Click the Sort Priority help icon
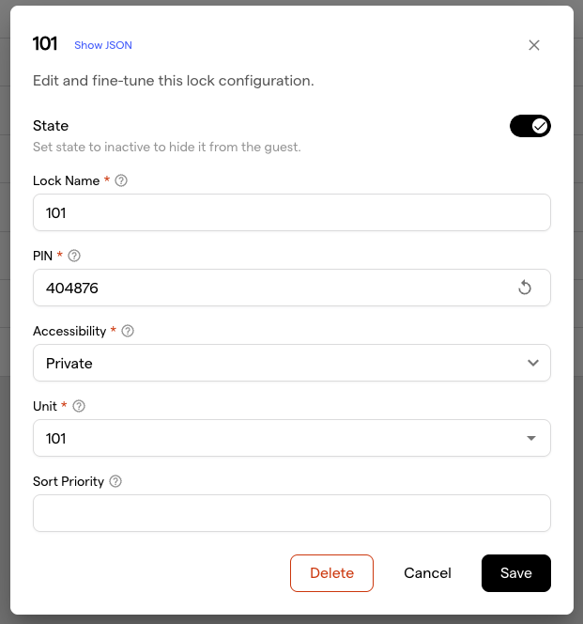 pos(115,481)
